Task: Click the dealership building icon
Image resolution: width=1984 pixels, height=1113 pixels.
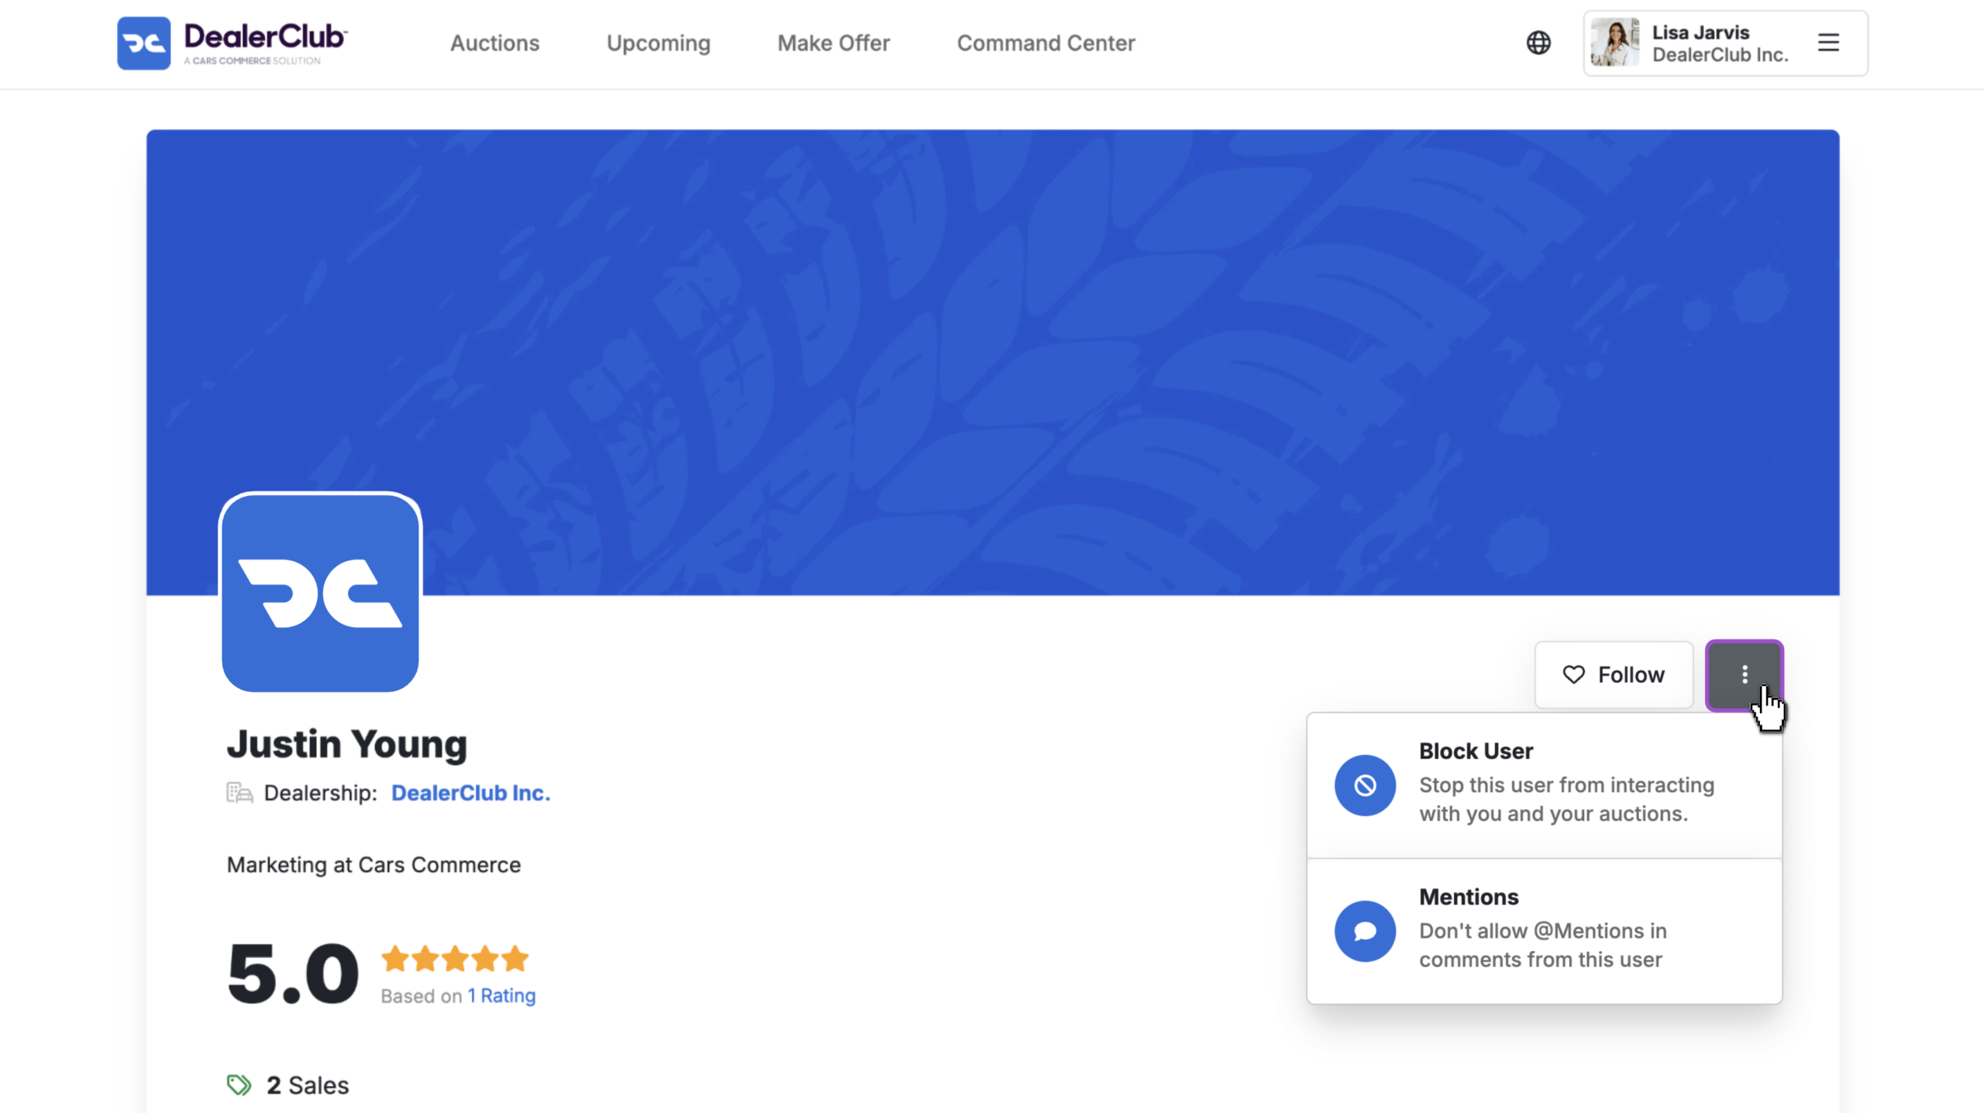Action: (x=239, y=793)
